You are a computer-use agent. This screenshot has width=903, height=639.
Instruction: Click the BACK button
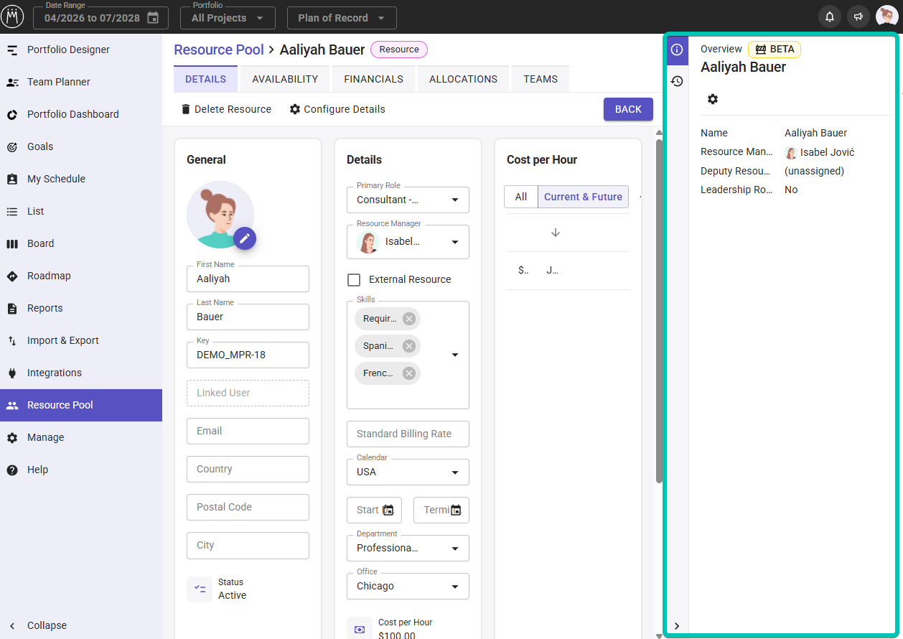click(628, 109)
